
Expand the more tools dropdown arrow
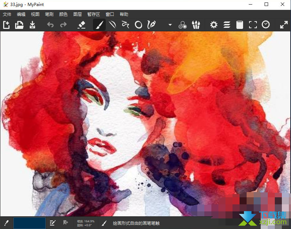[170, 25]
